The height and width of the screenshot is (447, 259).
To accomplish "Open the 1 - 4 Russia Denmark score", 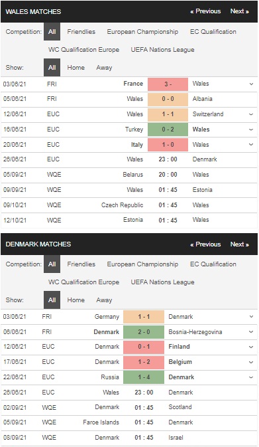I will (x=144, y=377).
